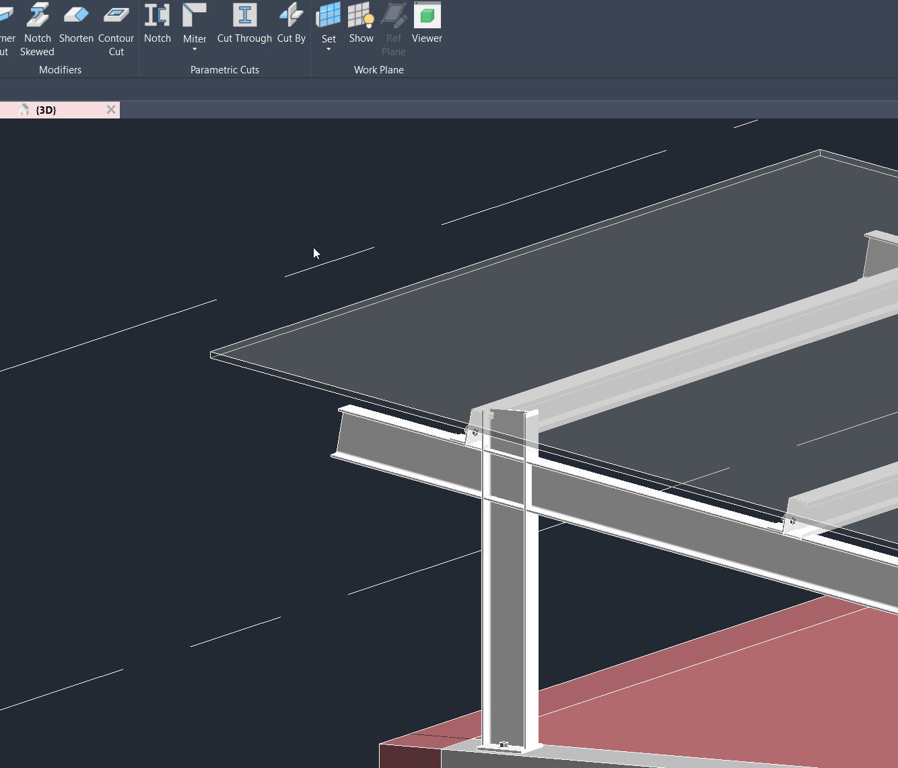The image size is (898, 768).
Task: Click the horizontal I-beam in the model
Action: tap(404, 444)
